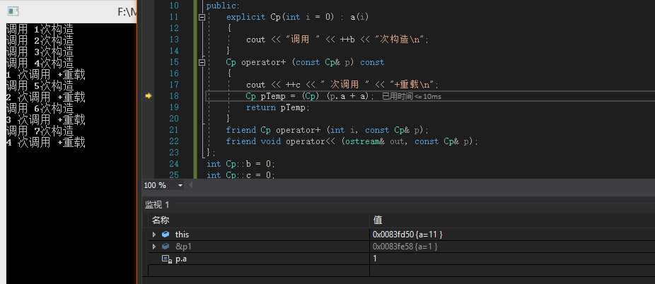This screenshot has width=655, height=284.
Task: Select the 'p.a' watch row name
Action: pyautogui.click(x=182, y=259)
